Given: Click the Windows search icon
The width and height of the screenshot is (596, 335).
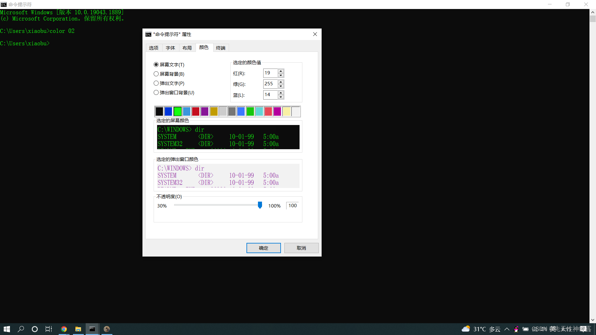Looking at the screenshot, I should tap(20, 329).
